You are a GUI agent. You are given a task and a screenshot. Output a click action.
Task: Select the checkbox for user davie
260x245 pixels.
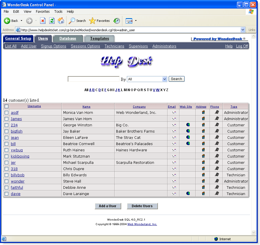coord(6,194)
